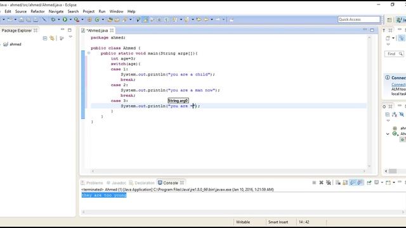Click the Java perspective button
The height and width of the screenshot is (228, 406).
[401, 20]
